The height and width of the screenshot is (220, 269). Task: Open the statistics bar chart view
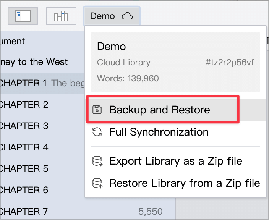point(61,16)
